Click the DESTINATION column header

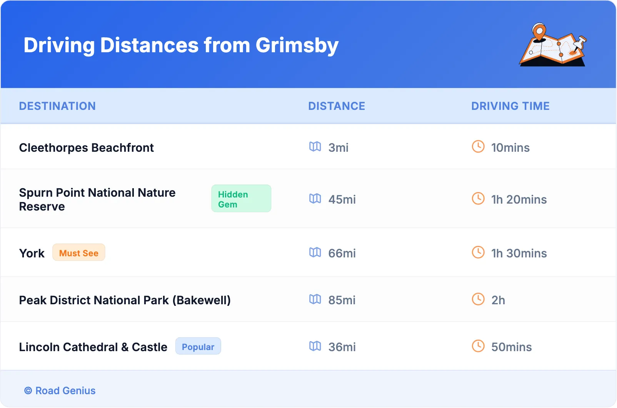pyautogui.click(x=57, y=106)
